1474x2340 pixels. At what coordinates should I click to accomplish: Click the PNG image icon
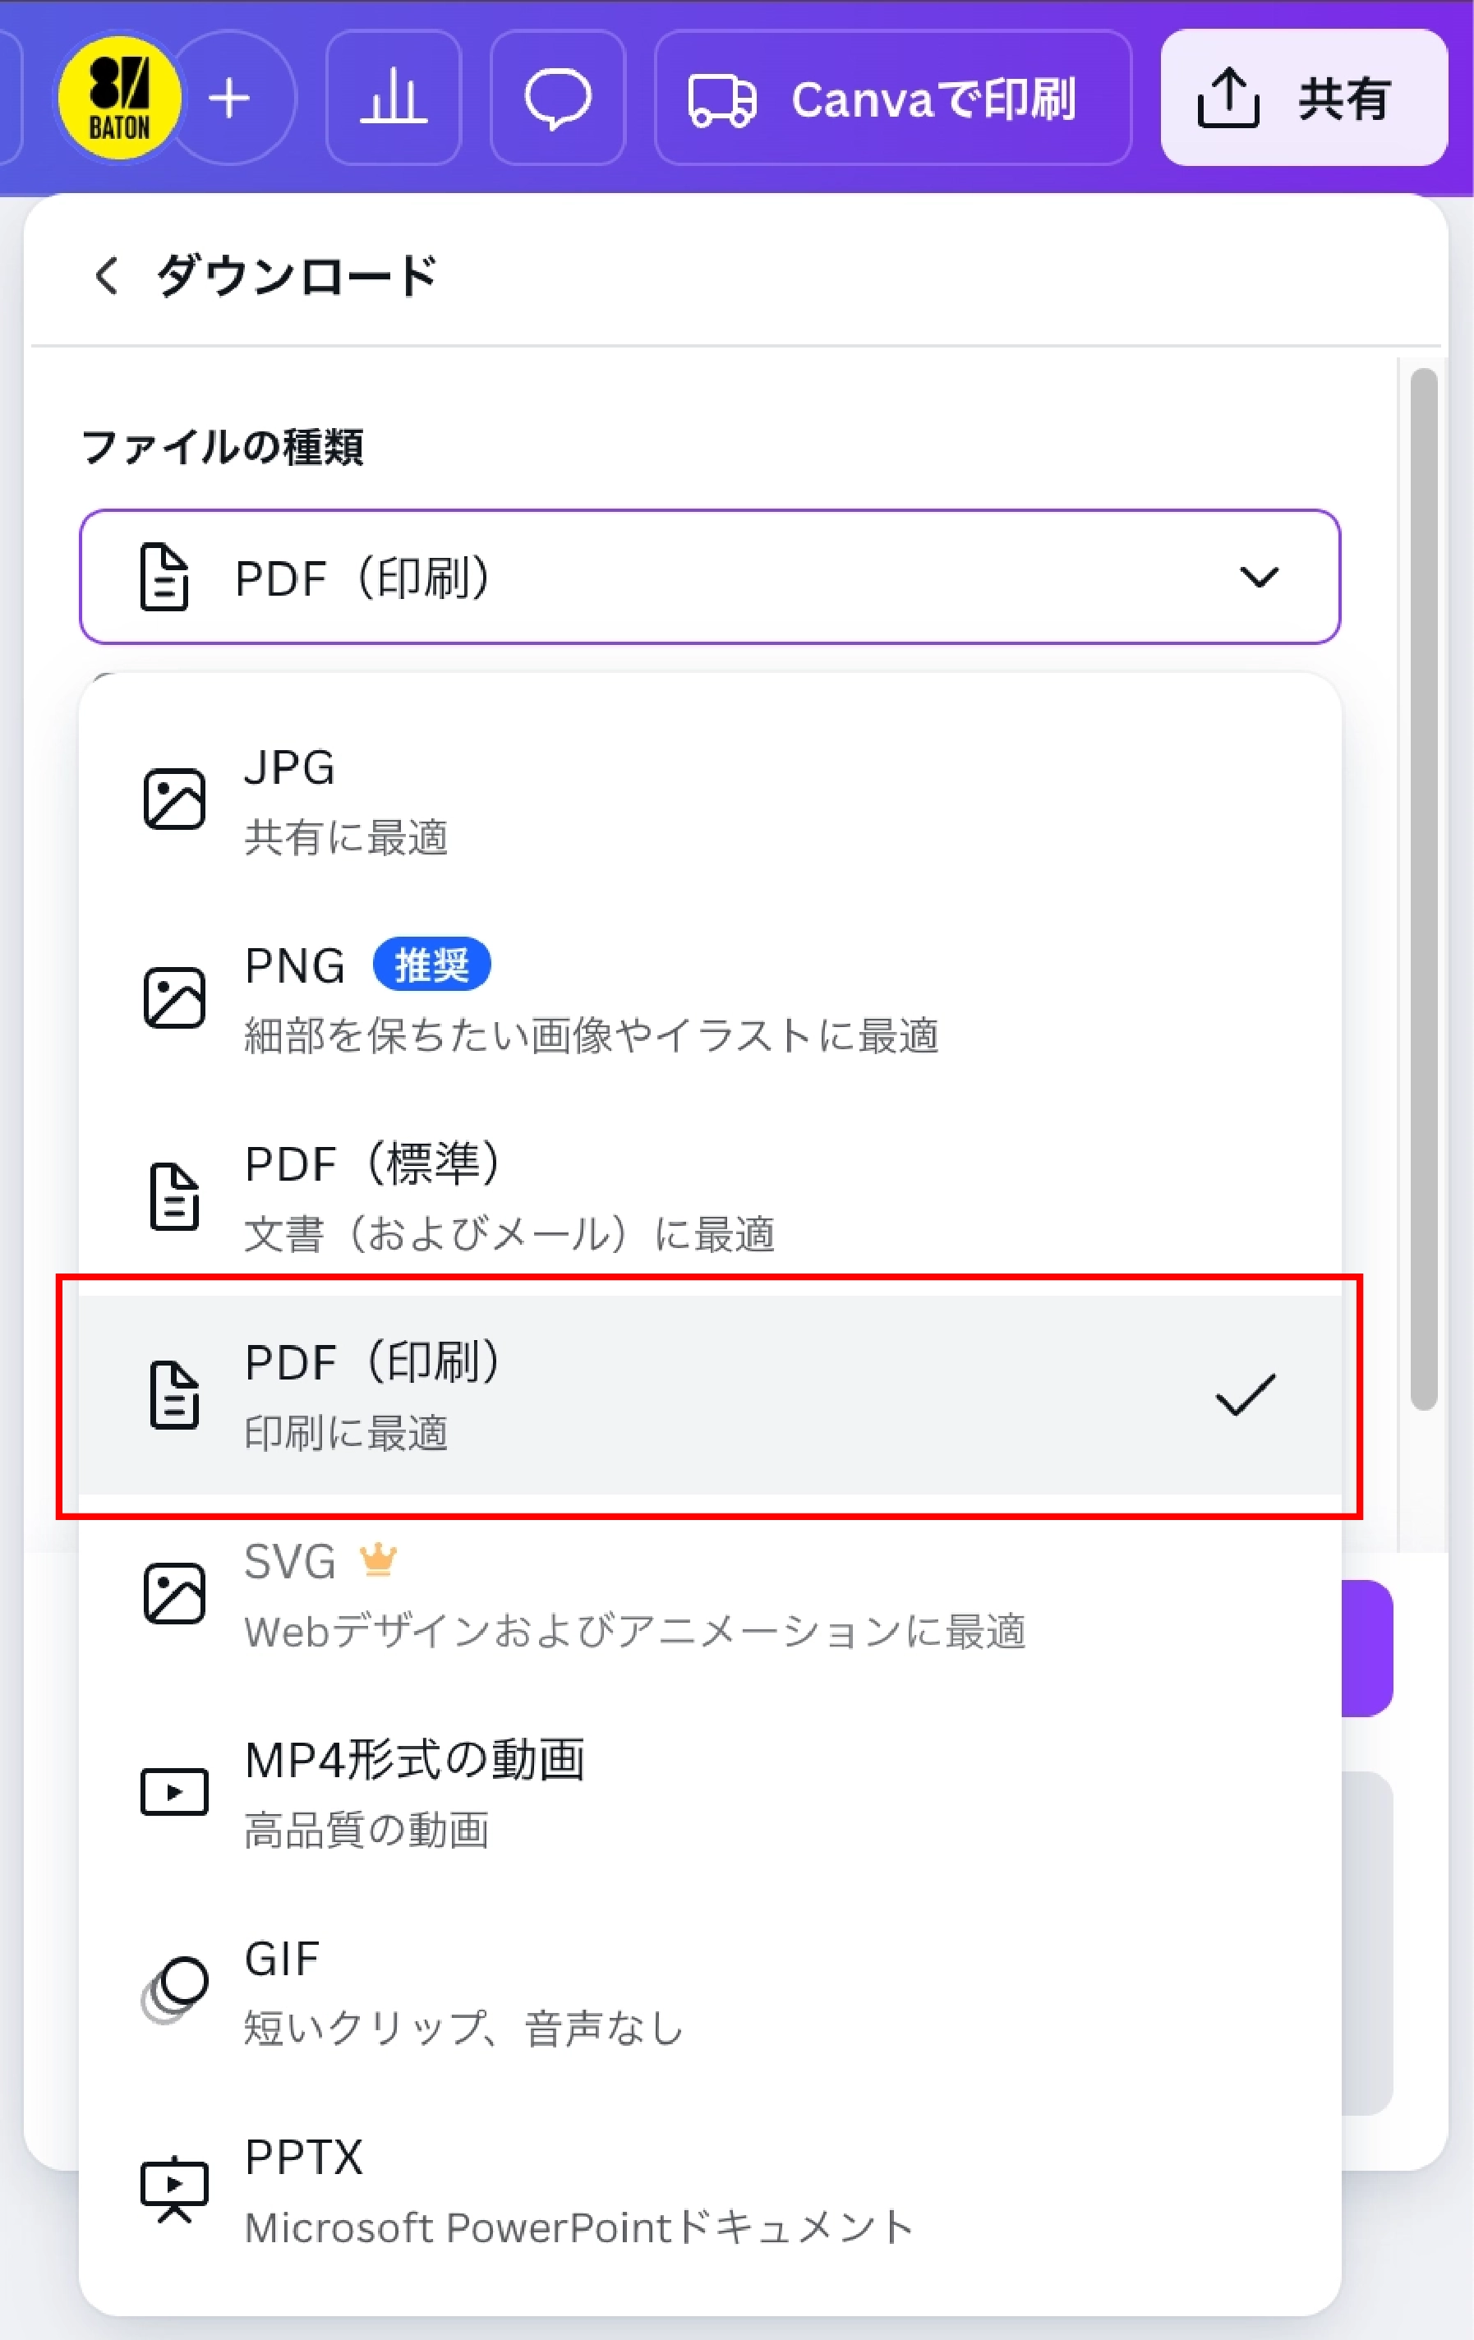[x=175, y=998]
